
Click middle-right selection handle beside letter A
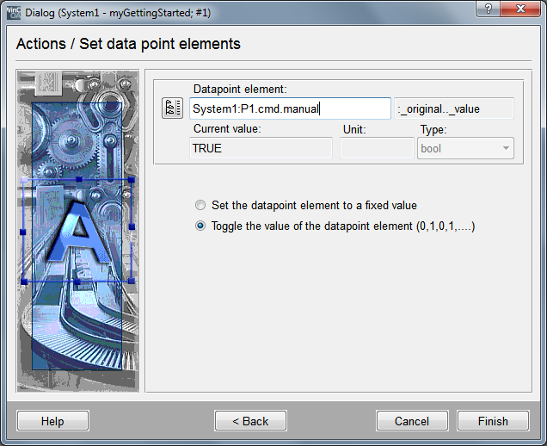coord(132,227)
